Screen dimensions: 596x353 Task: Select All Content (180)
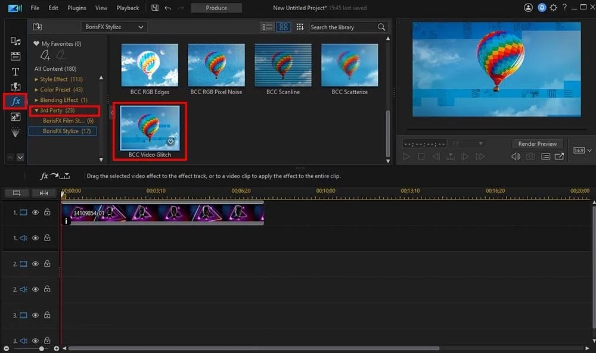tap(55, 68)
